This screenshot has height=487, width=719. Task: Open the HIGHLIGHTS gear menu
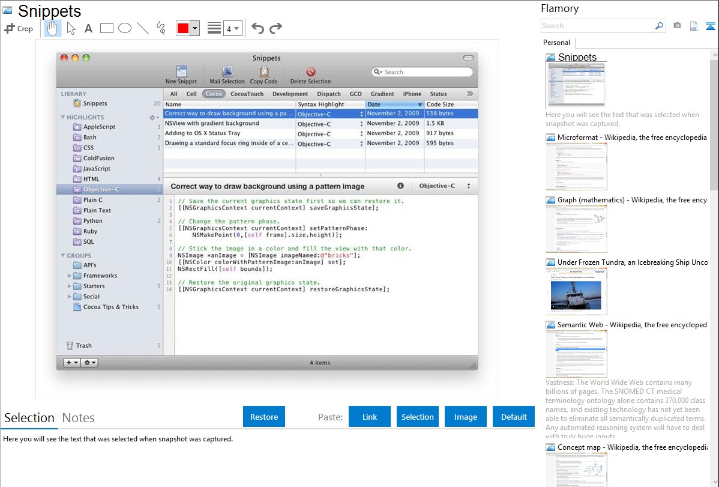point(154,118)
